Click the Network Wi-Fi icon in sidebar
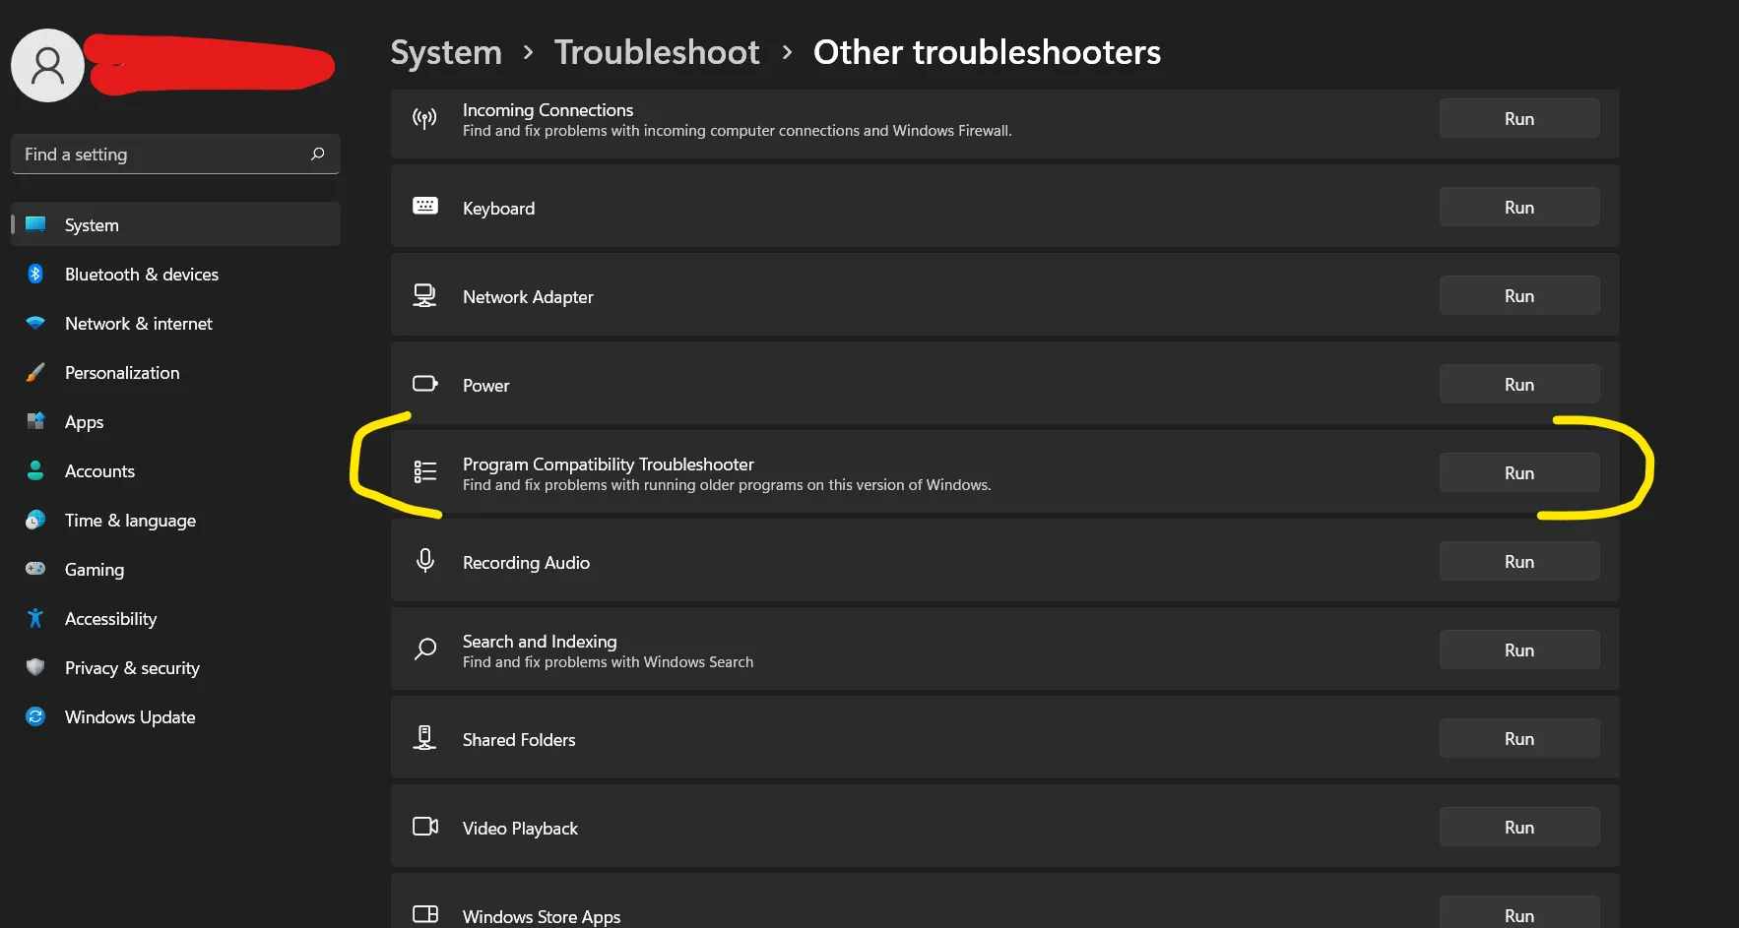 tap(35, 323)
